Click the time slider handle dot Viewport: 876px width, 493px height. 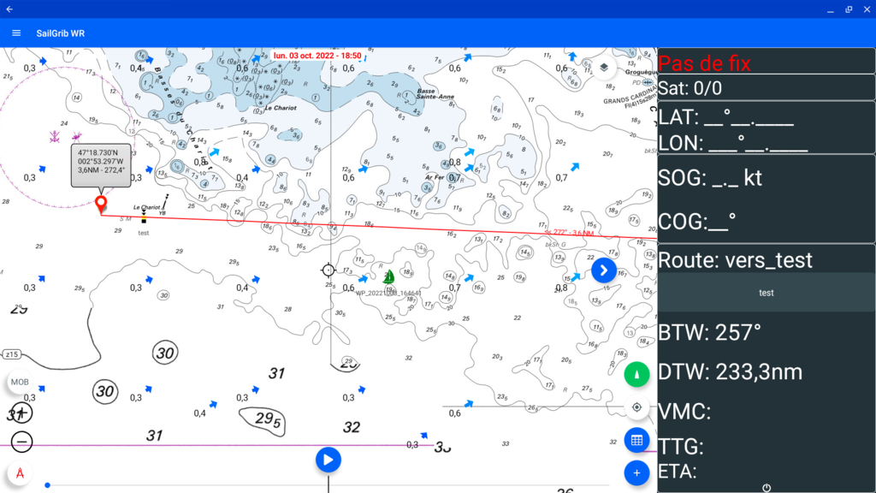click(48, 485)
